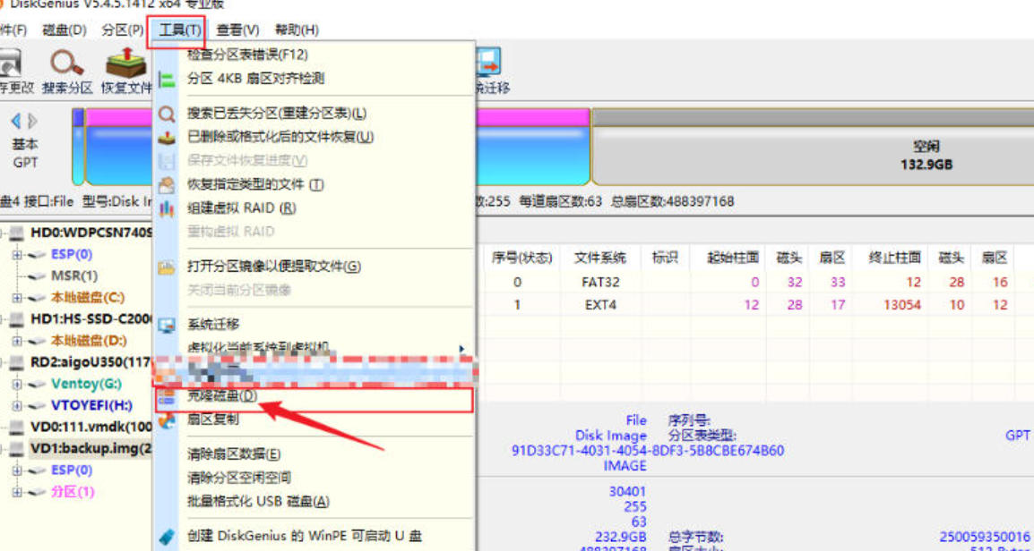Select 扇区复制 menu entry
The height and width of the screenshot is (551, 1034).
pos(212,420)
